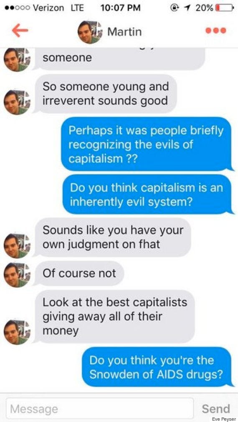Select the 'evils of capitalism' blue bubble
The height and width of the screenshot is (422, 238).
pos(146,144)
